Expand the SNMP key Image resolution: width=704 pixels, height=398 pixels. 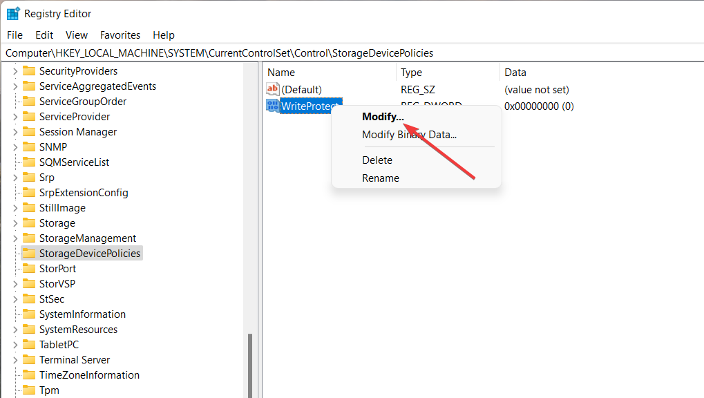15,147
